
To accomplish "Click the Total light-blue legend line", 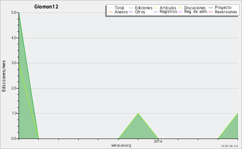I will coord(111,8).
